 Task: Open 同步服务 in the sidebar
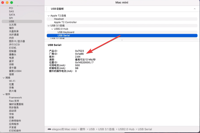coord(14,108)
